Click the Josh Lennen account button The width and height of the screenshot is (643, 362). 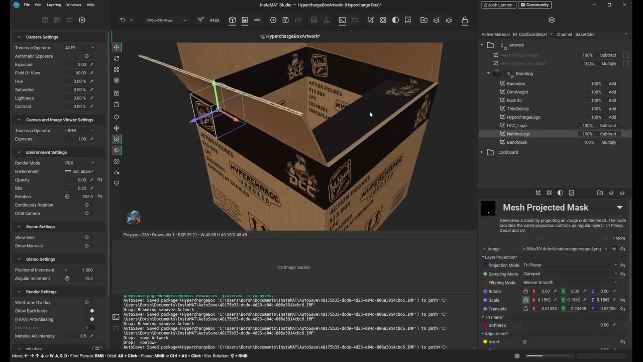(x=499, y=5)
